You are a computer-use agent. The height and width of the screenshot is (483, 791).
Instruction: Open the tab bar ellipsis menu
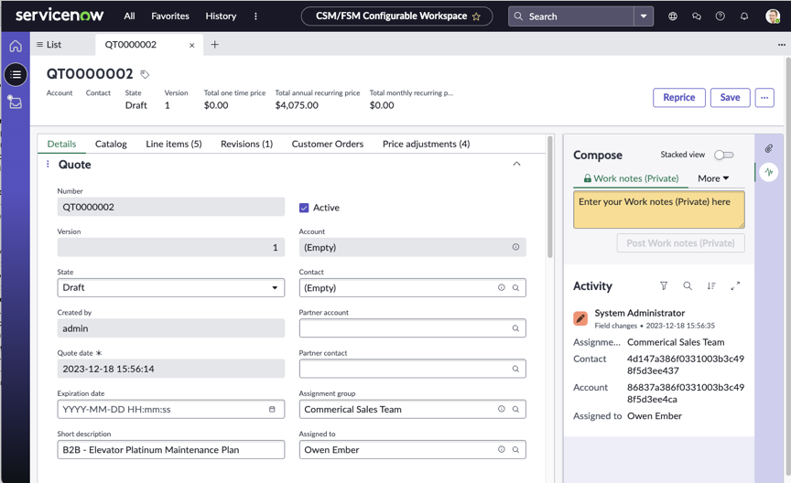point(782,45)
